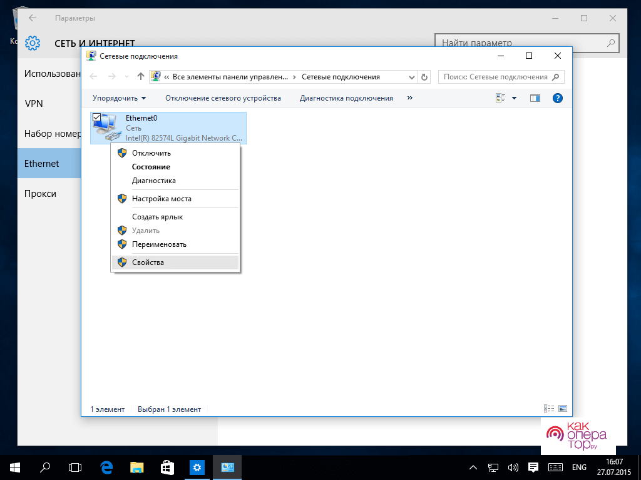The image size is (641, 480).
Task: Click the Task View taskbar icon
Action: point(75,467)
